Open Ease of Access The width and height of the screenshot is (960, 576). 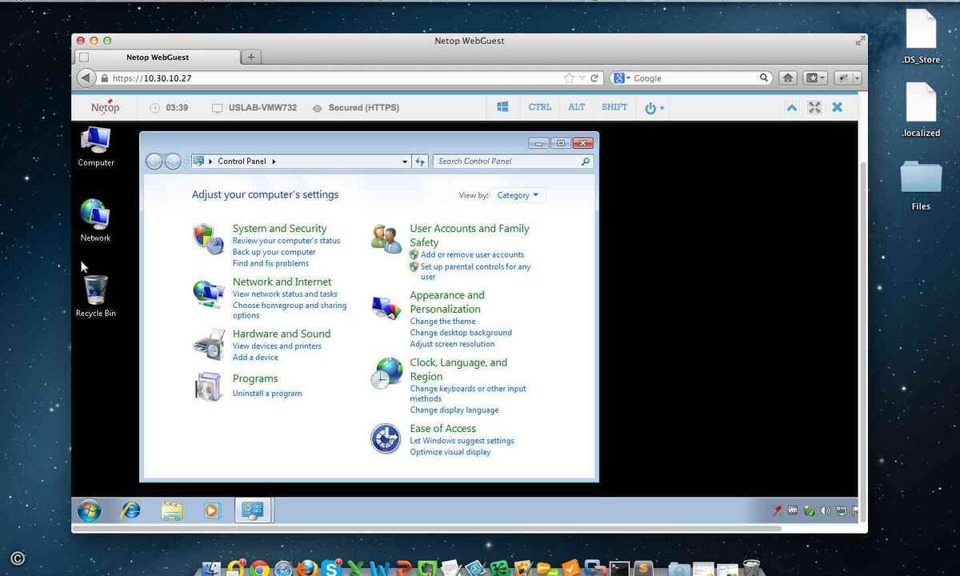click(x=442, y=429)
